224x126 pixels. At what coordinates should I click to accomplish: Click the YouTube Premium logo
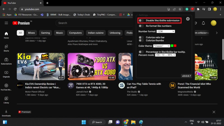point(22,23)
